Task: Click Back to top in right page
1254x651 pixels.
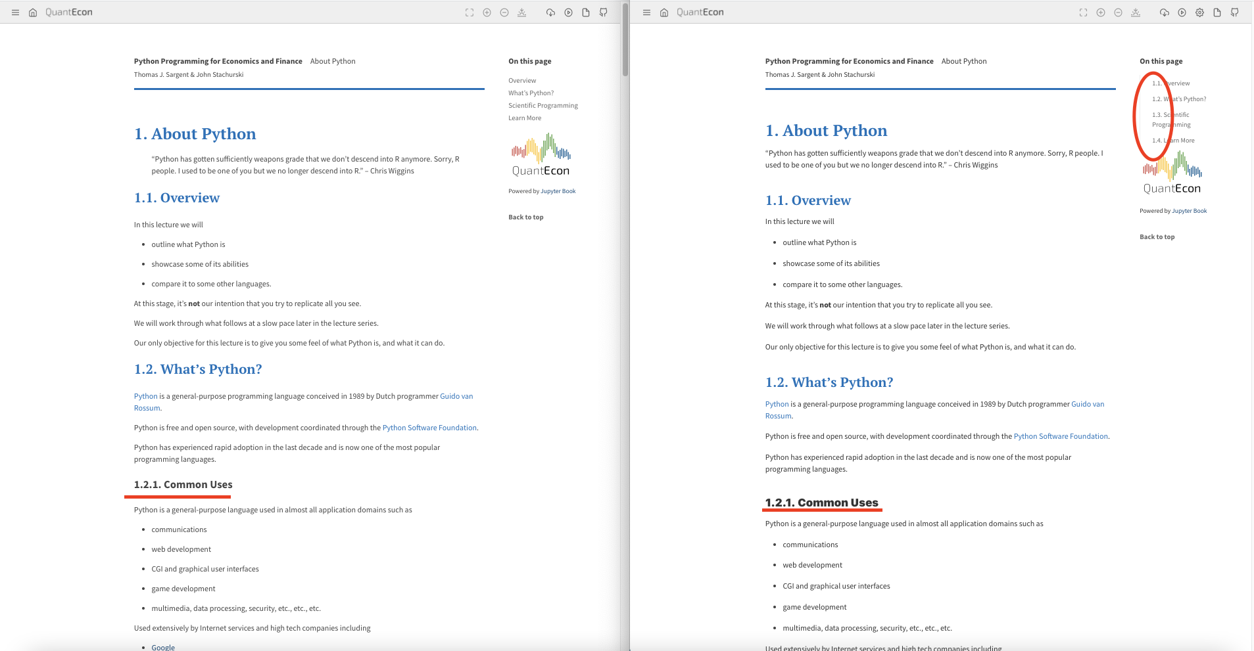Action: click(x=1157, y=237)
